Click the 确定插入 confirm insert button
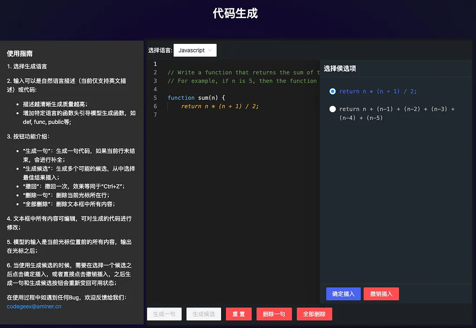The image size is (476, 328). (x=343, y=294)
